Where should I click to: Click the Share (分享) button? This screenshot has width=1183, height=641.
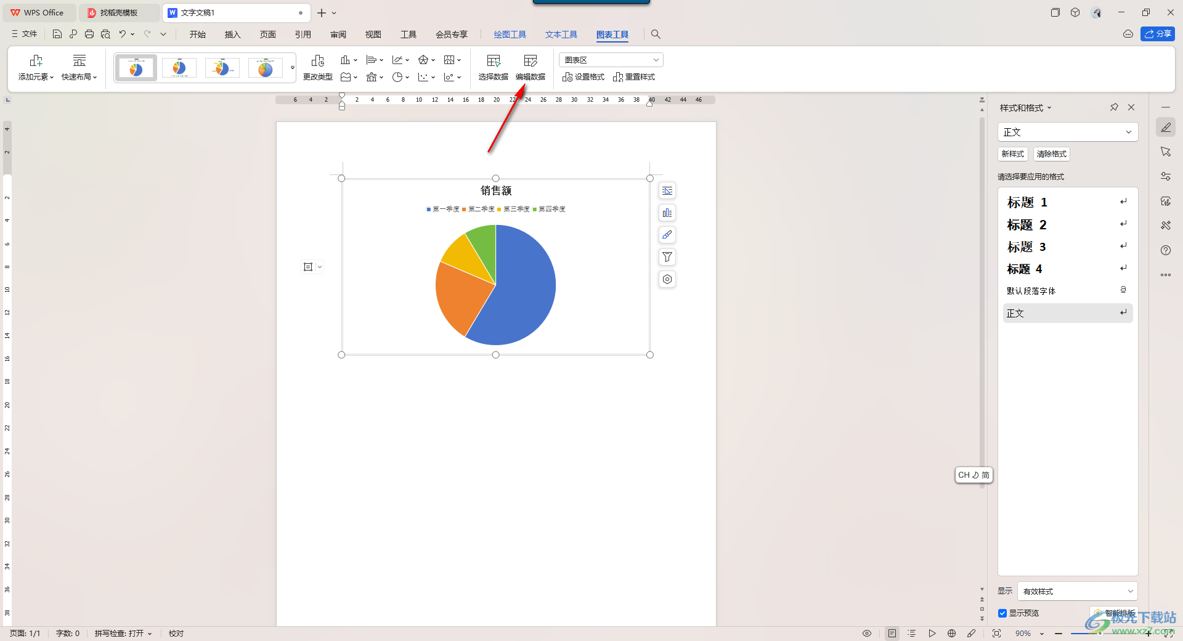[1158, 34]
